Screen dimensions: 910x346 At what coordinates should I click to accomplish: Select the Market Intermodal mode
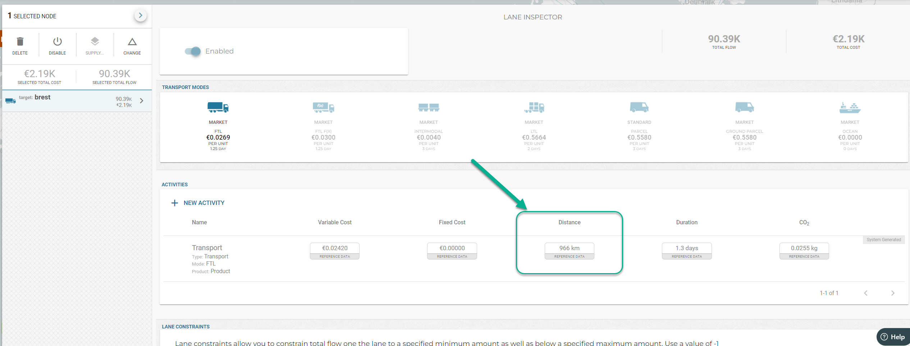pos(429,107)
